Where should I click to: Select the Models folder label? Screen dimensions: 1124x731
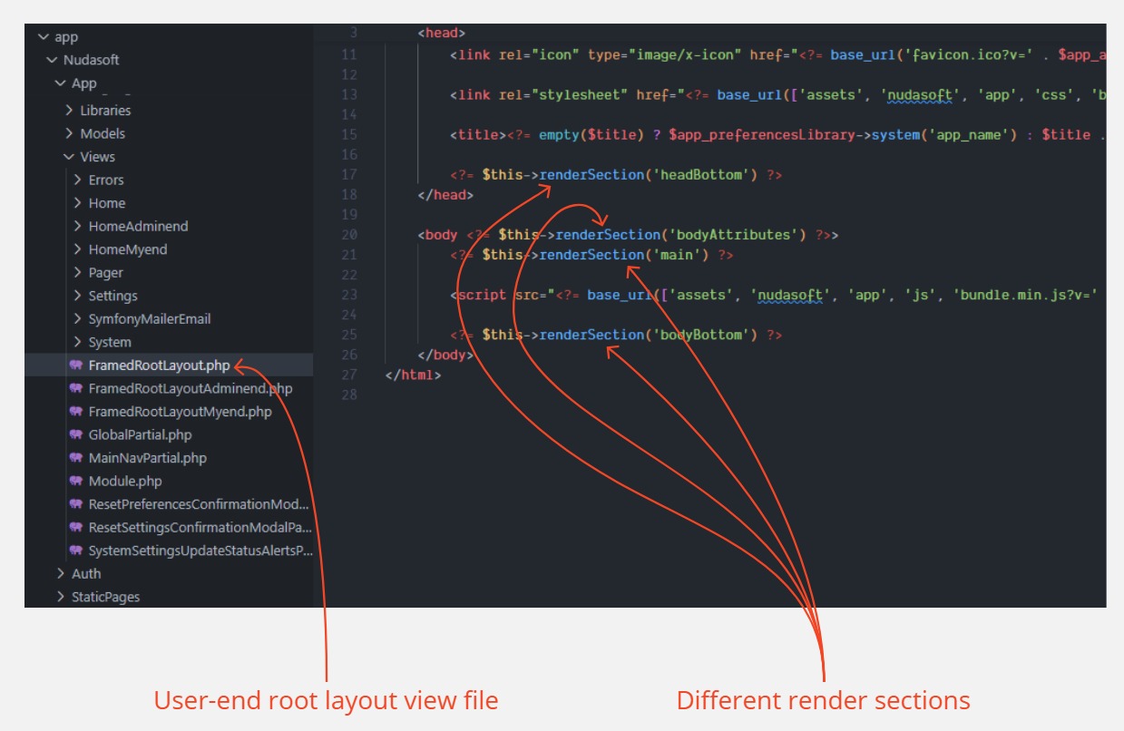(103, 133)
